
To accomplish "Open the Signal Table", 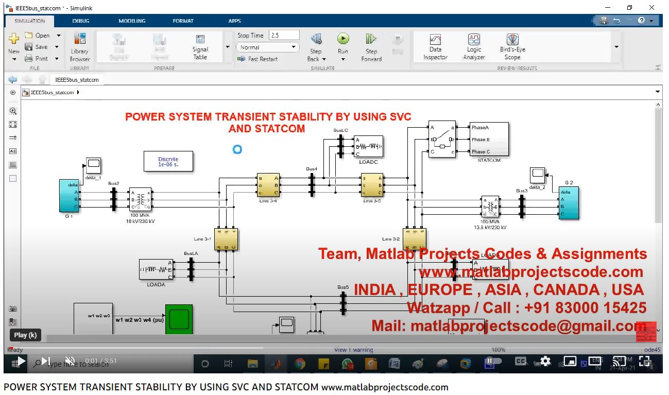I will point(200,46).
